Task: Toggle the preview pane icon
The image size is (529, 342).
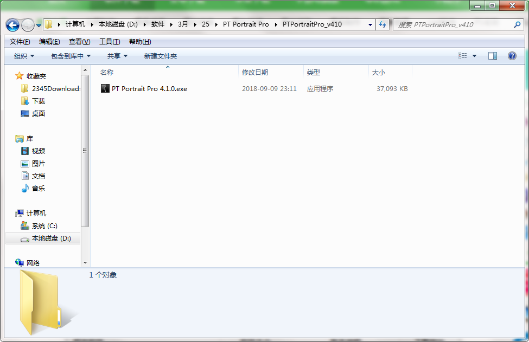Action: click(x=493, y=56)
